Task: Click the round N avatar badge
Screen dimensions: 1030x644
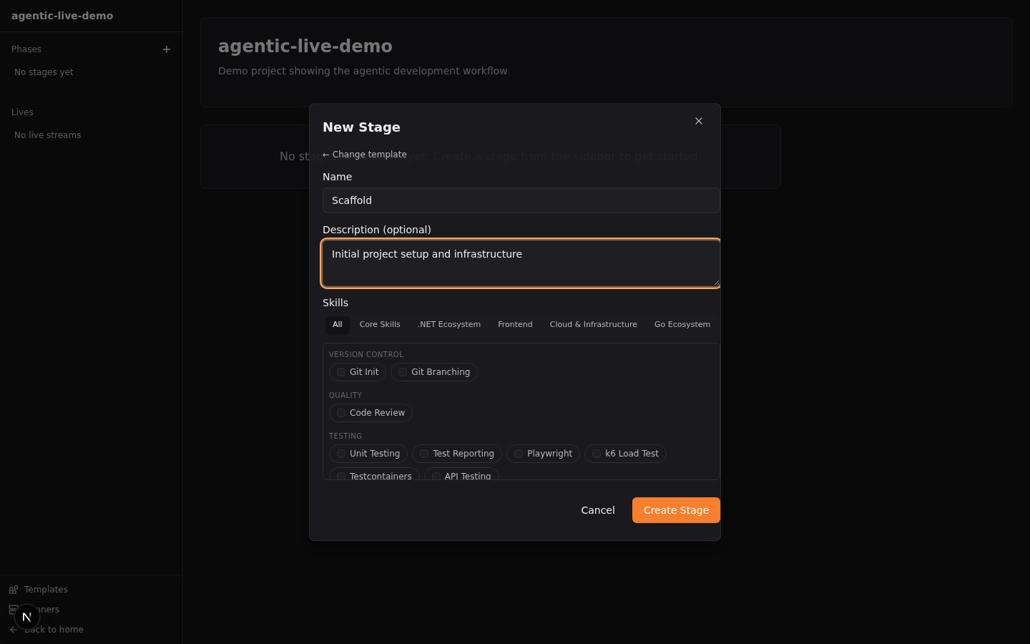Action: pyautogui.click(x=26, y=616)
